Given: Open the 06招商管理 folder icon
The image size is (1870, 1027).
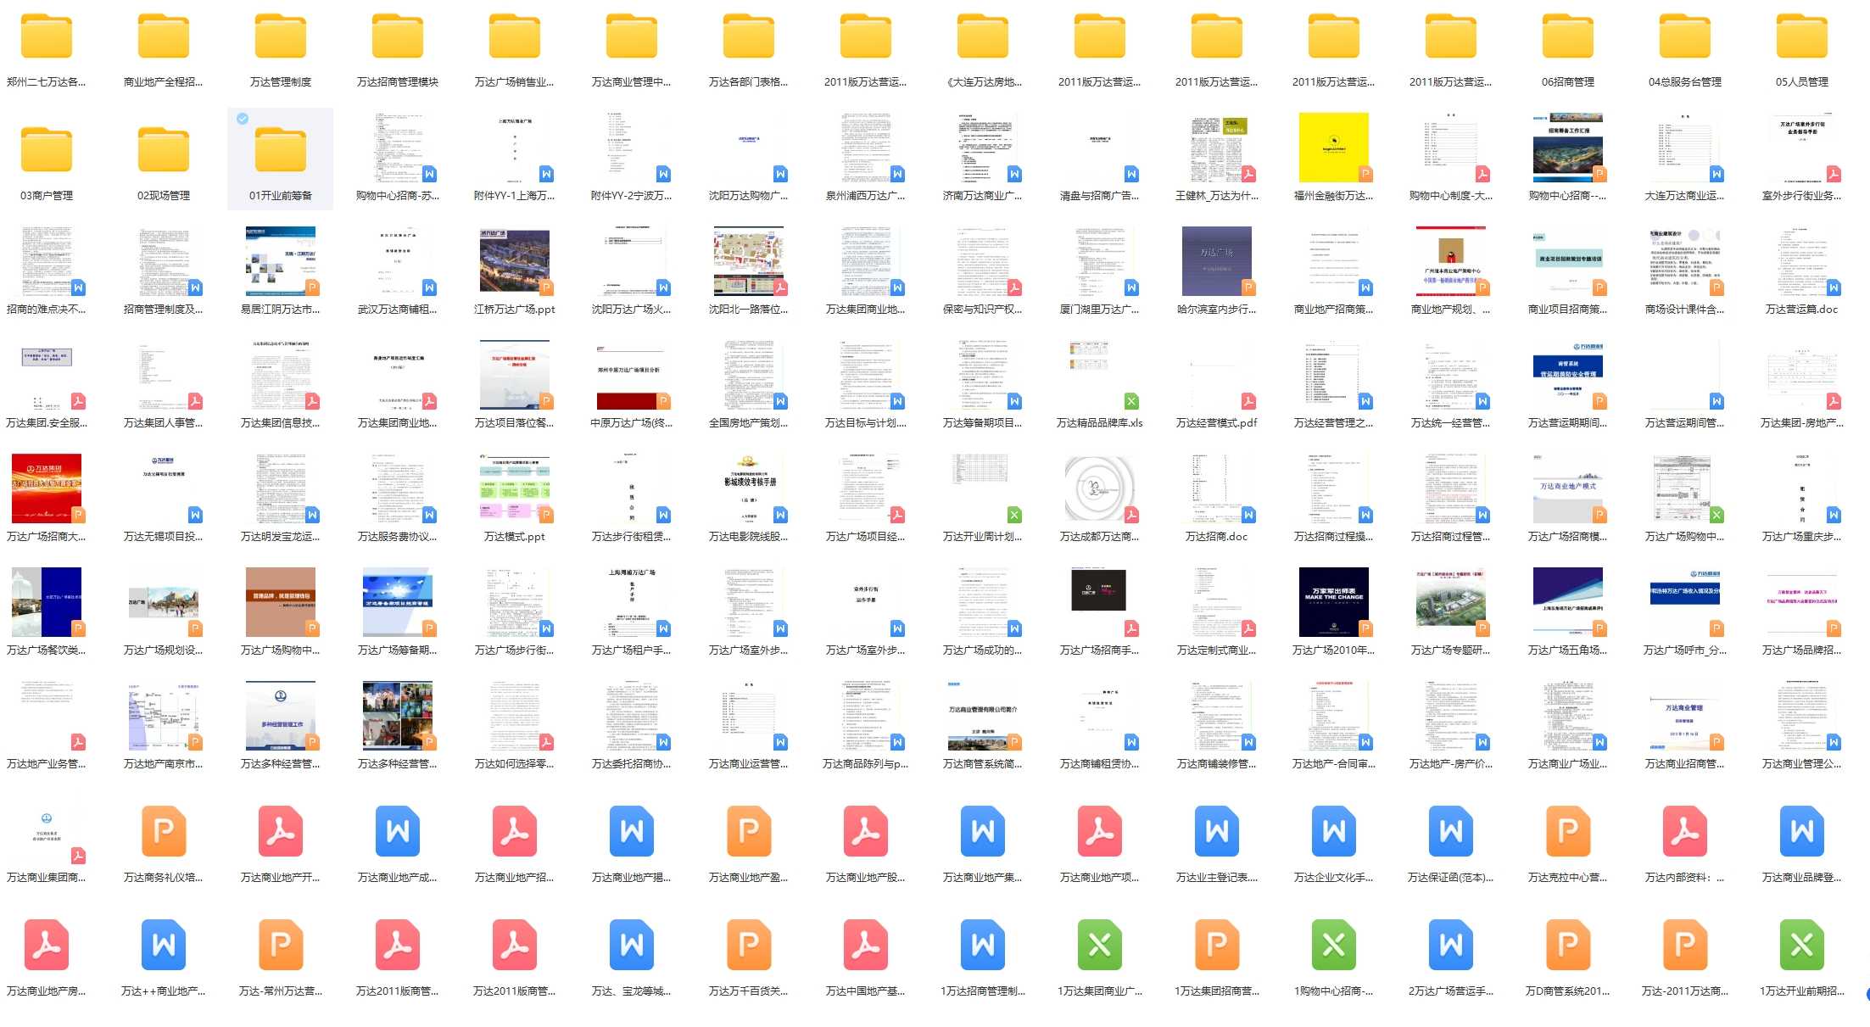Looking at the screenshot, I should tap(1568, 37).
